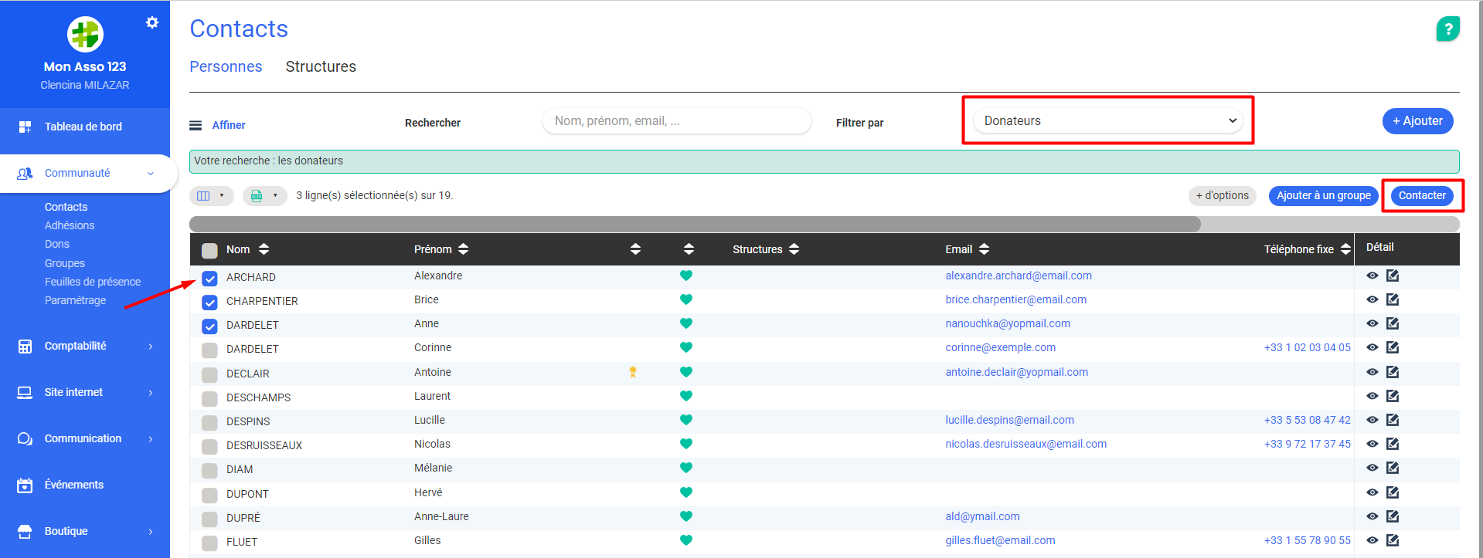View details eye icon for DUPRÉ
The width and height of the screenshot is (1483, 558).
click(1372, 516)
